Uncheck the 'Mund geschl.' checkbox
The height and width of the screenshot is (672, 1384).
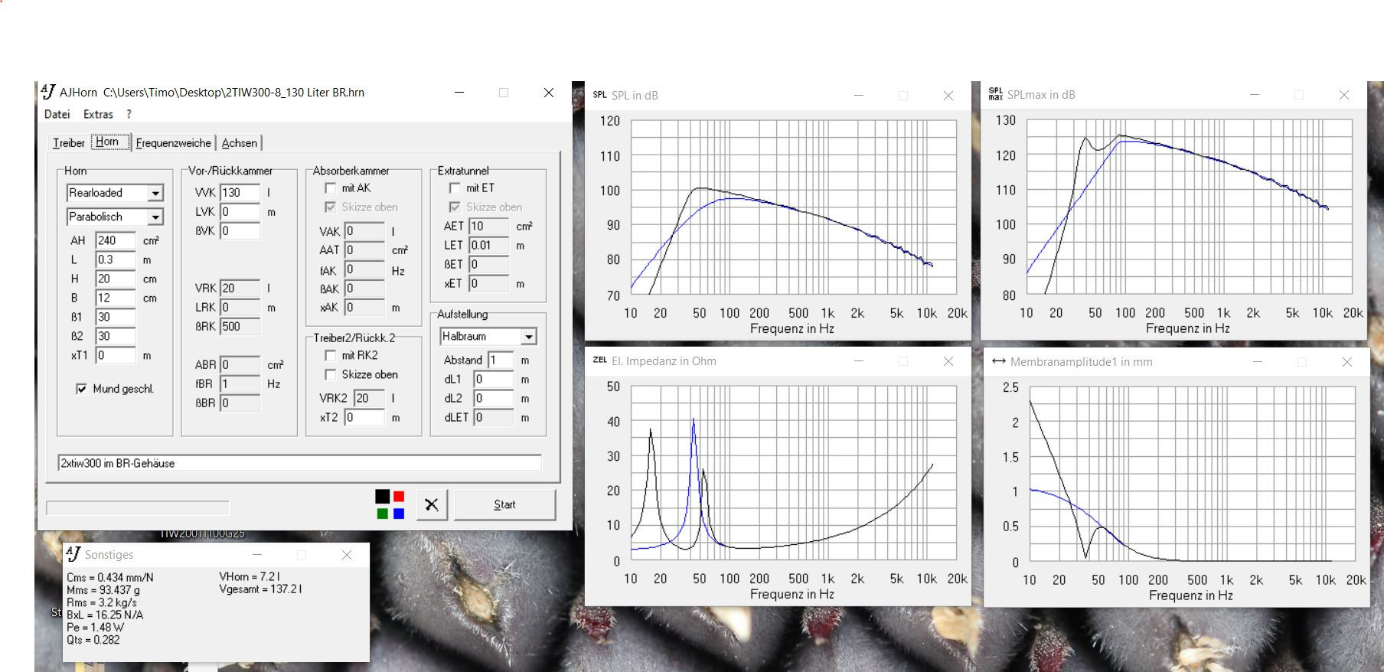coord(81,389)
